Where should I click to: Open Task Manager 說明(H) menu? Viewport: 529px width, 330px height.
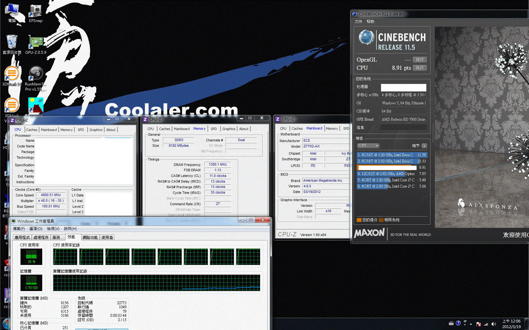tap(70, 229)
